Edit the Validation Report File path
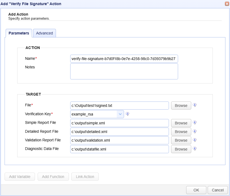The height and width of the screenshot is (196, 230). point(119,140)
